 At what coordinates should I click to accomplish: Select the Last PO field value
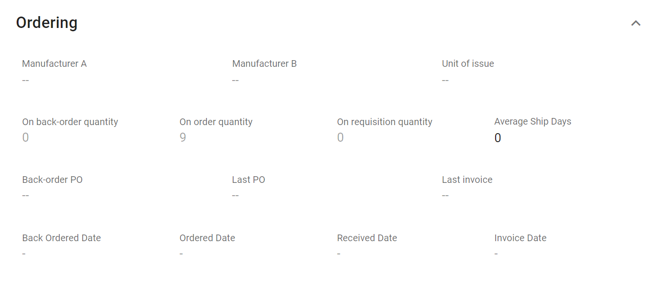pyautogui.click(x=235, y=196)
